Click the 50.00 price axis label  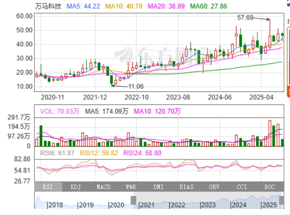[24, 30]
